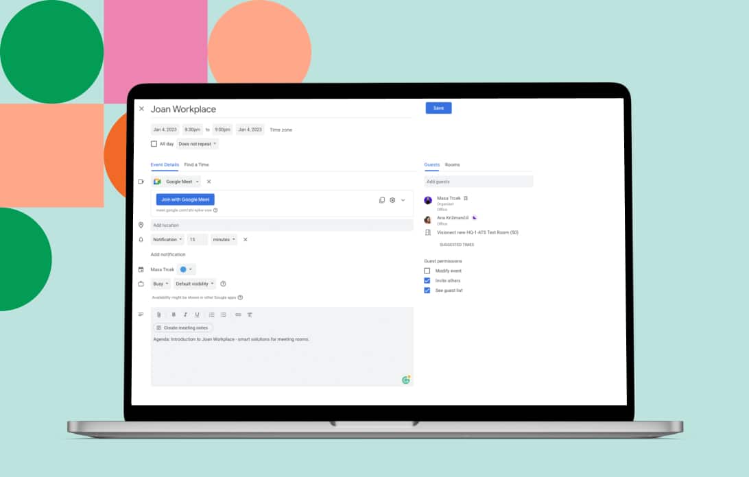Open Google Meet video call settings gear

point(392,200)
